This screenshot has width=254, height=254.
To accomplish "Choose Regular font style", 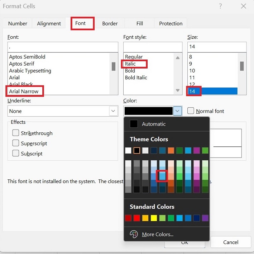I will pos(134,57).
